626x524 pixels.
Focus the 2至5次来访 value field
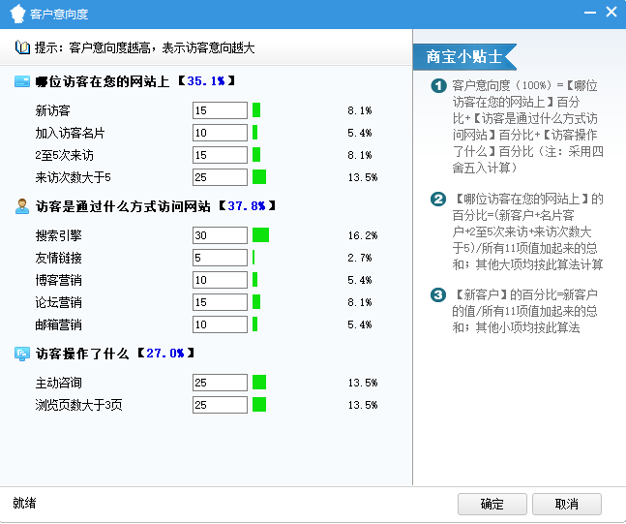(x=220, y=155)
